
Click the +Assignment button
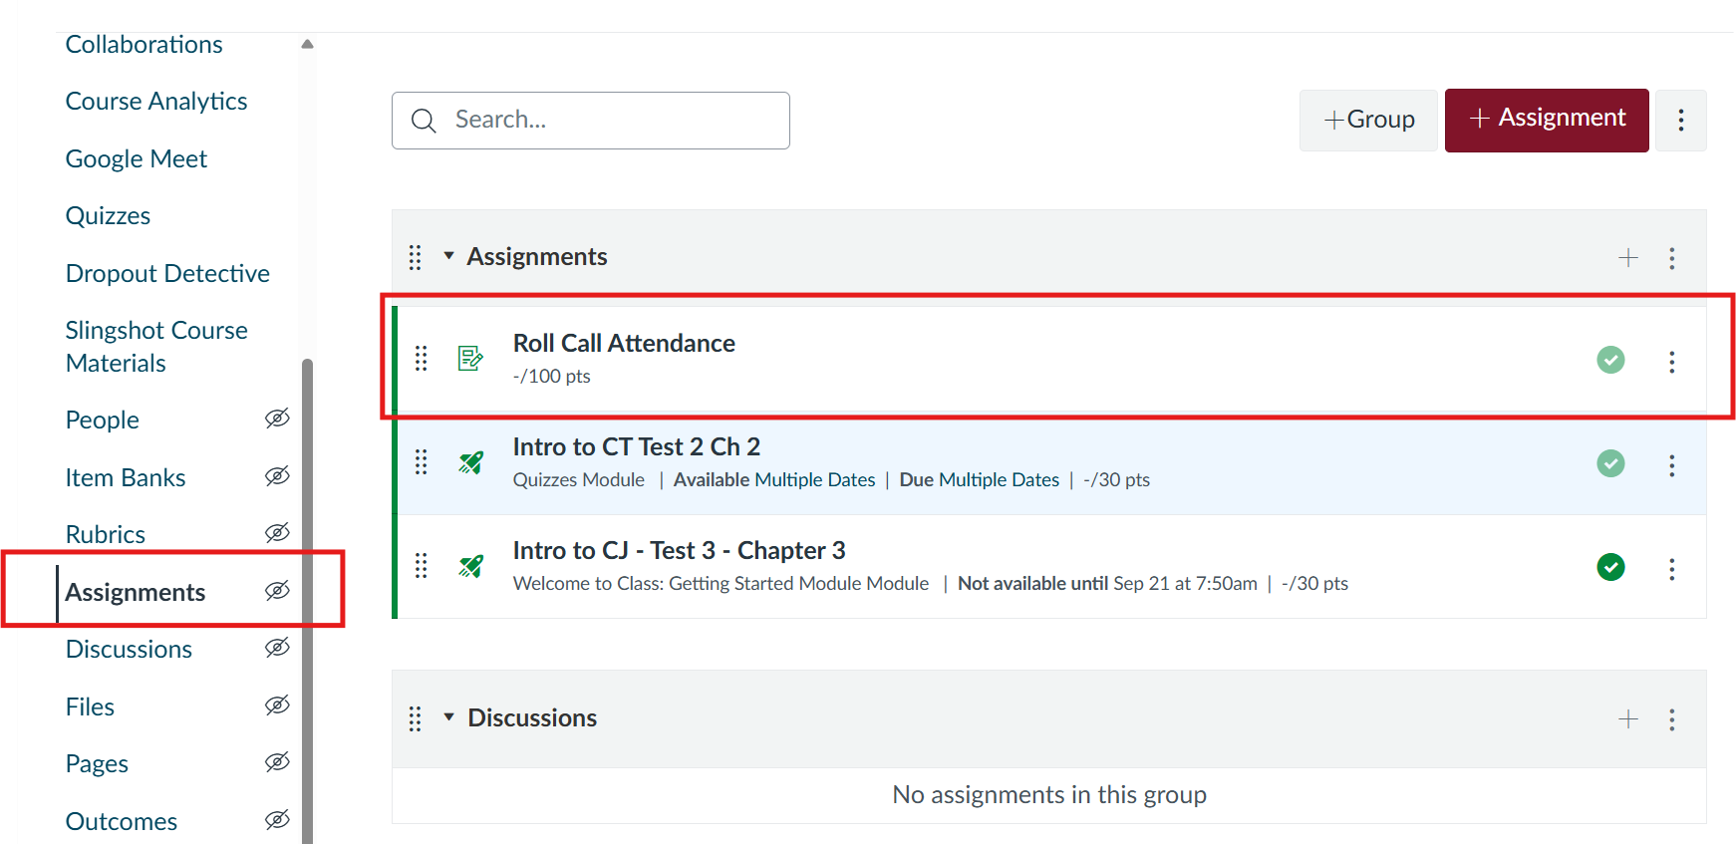pyautogui.click(x=1547, y=120)
